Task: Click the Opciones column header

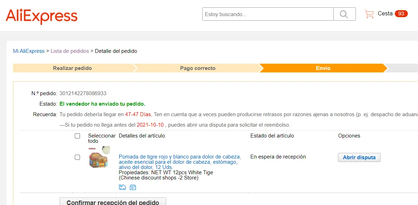Action: pos(349,136)
